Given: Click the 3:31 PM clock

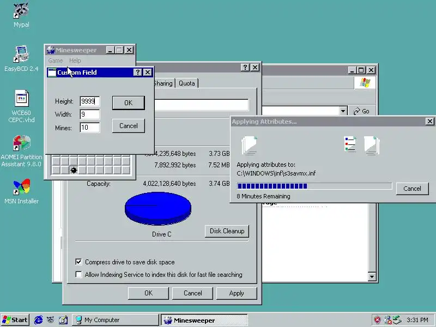Looking at the screenshot, I should [x=417, y=320].
